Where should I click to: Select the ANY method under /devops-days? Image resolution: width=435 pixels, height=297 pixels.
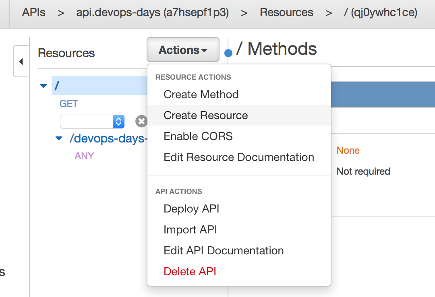click(84, 156)
